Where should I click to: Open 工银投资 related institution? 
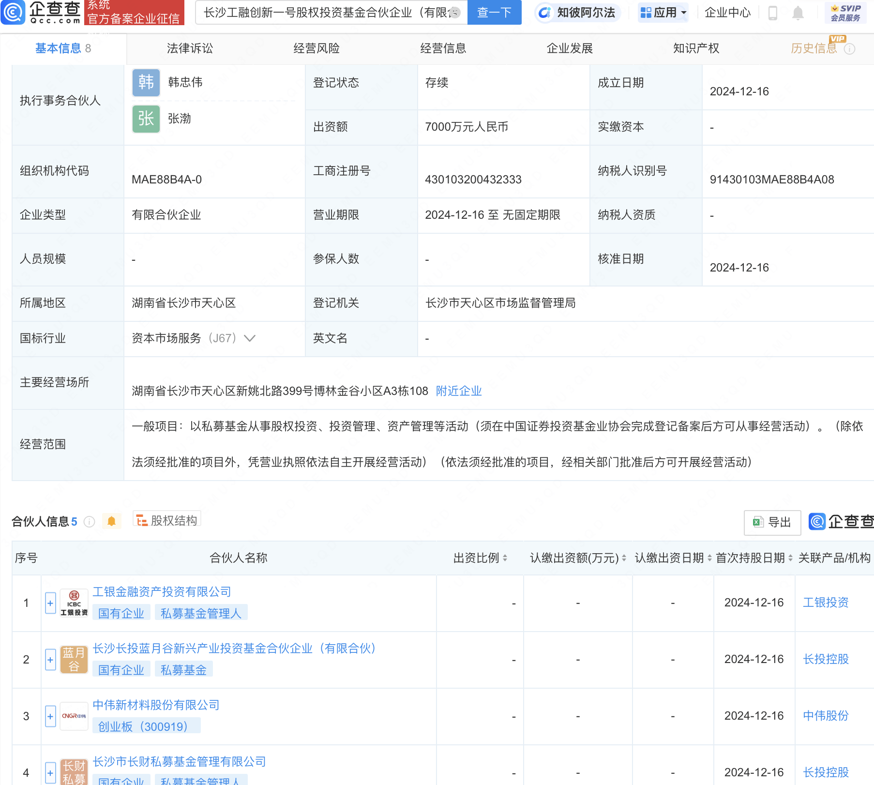click(x=826, y=603)
